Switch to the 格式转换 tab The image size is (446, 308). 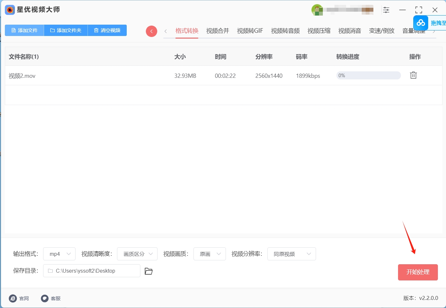[187, 31]
